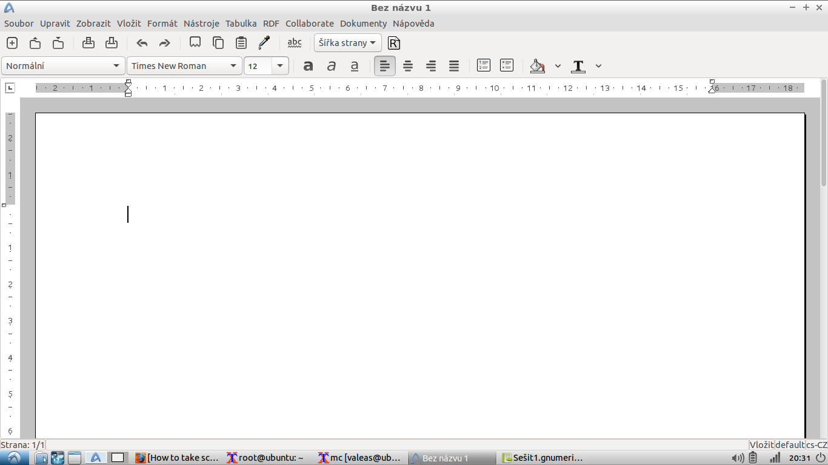Switch to the root@ubuntu terminal window
Viewport: 828px width, 465px height.
click(269, 458)
